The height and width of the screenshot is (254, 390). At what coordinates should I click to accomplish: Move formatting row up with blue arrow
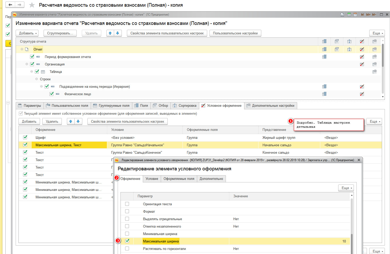71,121
